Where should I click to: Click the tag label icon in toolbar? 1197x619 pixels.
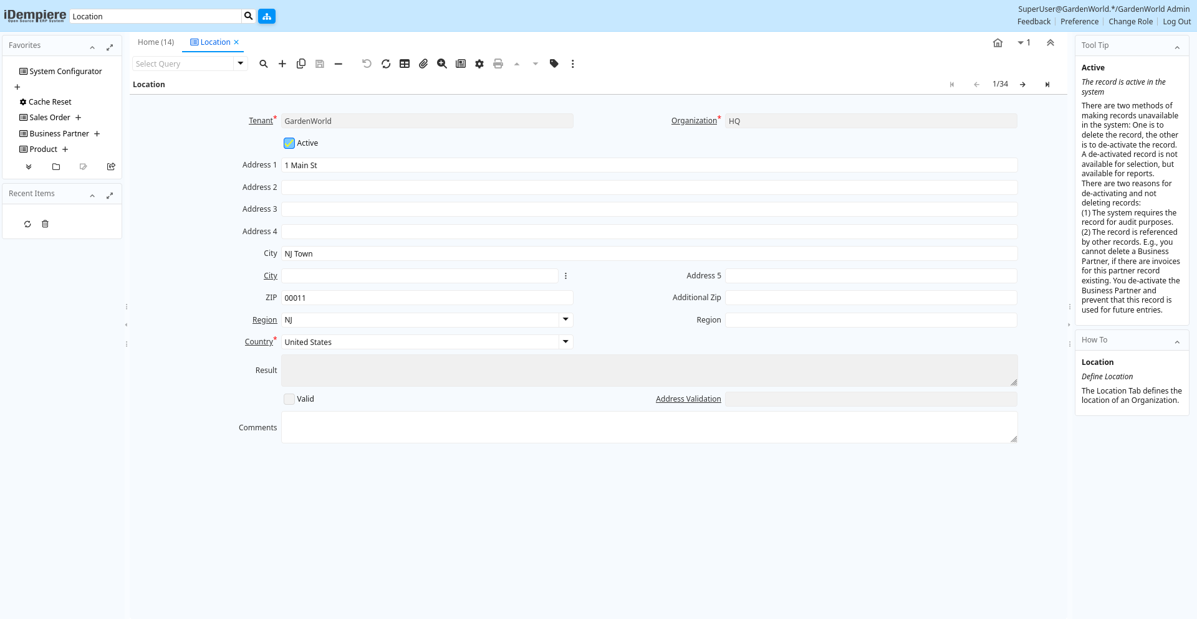(x=554, y=64)
